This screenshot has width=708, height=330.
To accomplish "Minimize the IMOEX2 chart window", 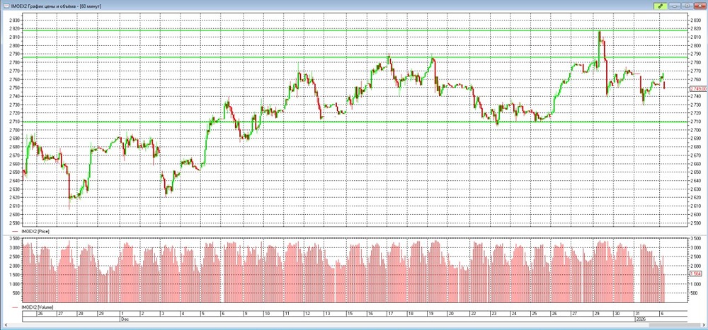I will pos(675,6).
